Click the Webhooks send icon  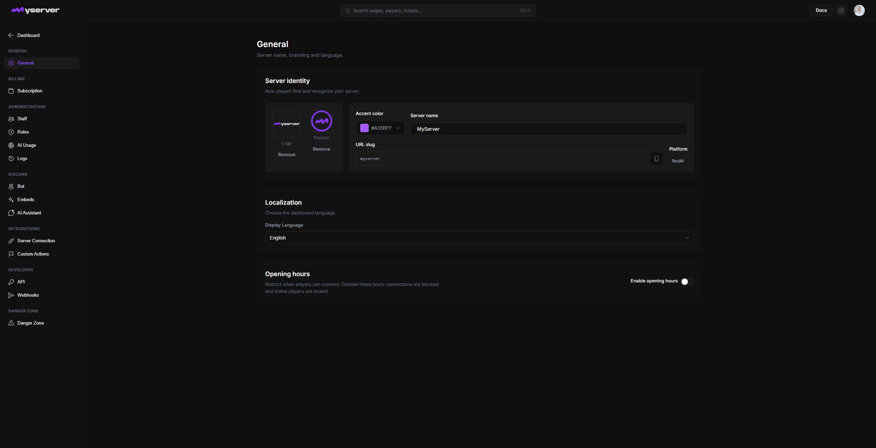[11, 295]
